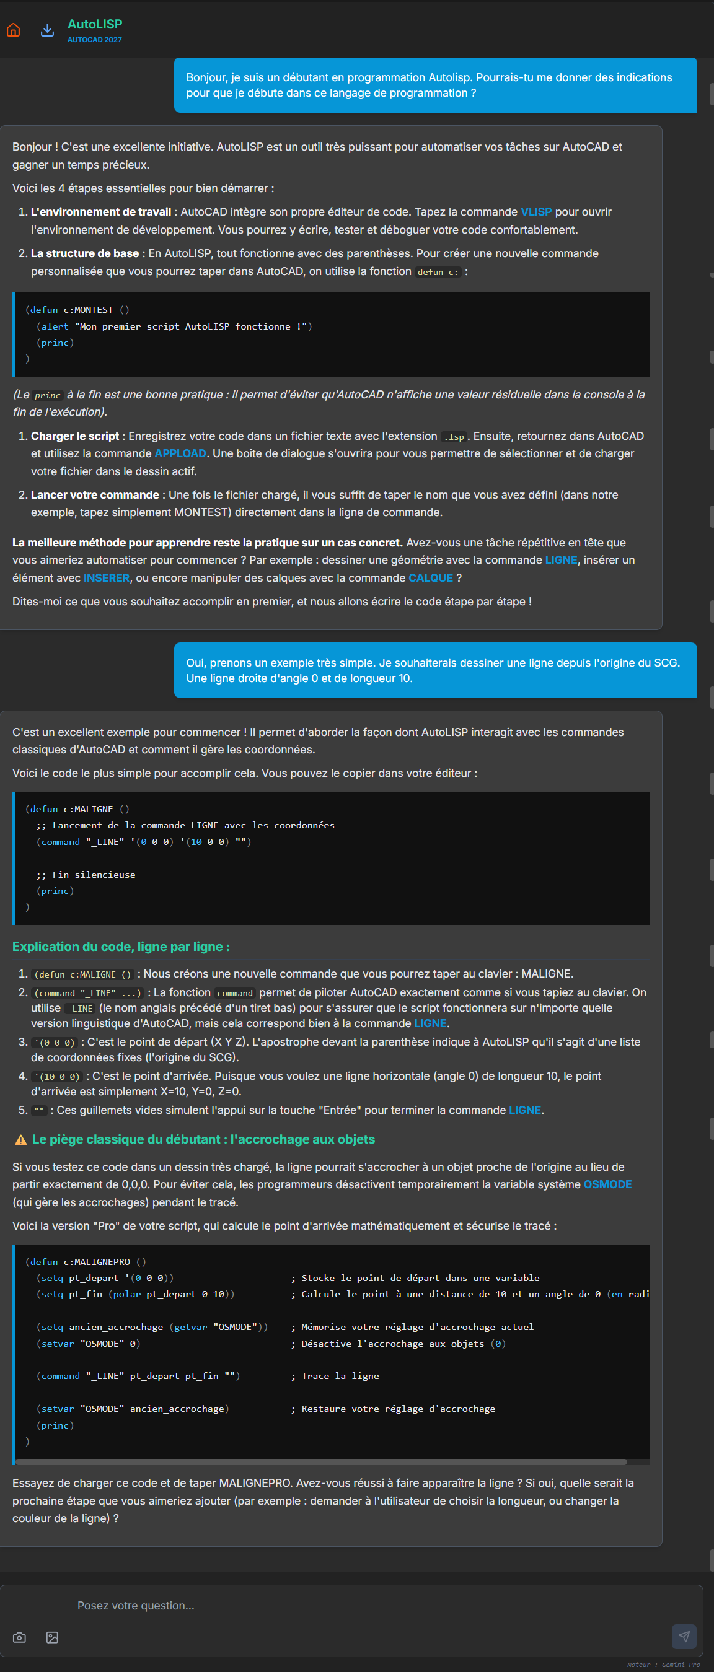
Task: Open the INSERER command link
Action: point(106,577)
